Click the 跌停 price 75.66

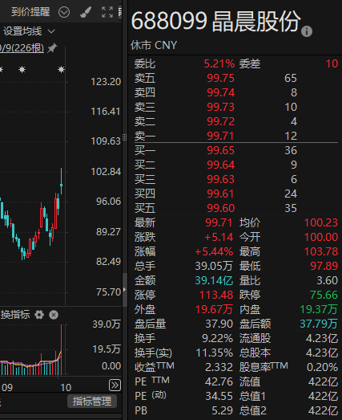click(324, 296)
